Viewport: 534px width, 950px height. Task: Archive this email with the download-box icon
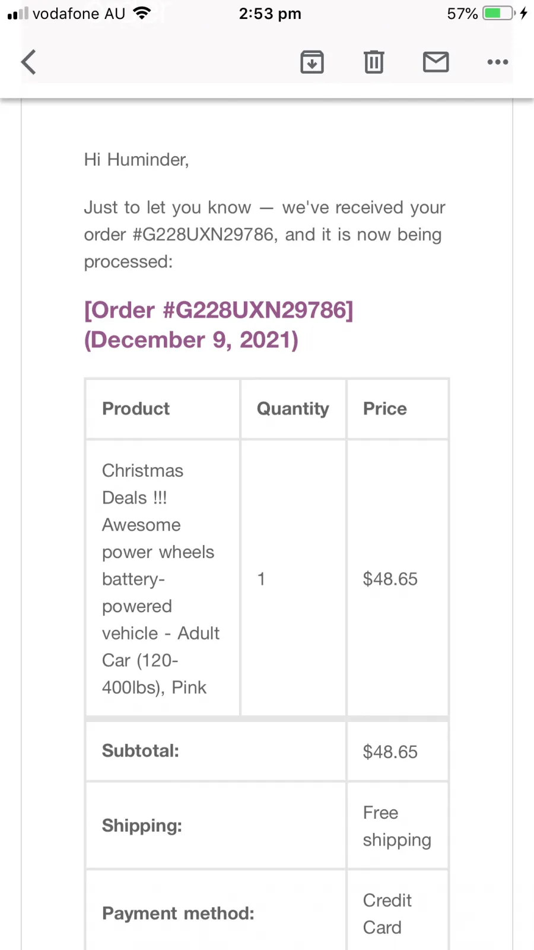click(x=312, y=62)
